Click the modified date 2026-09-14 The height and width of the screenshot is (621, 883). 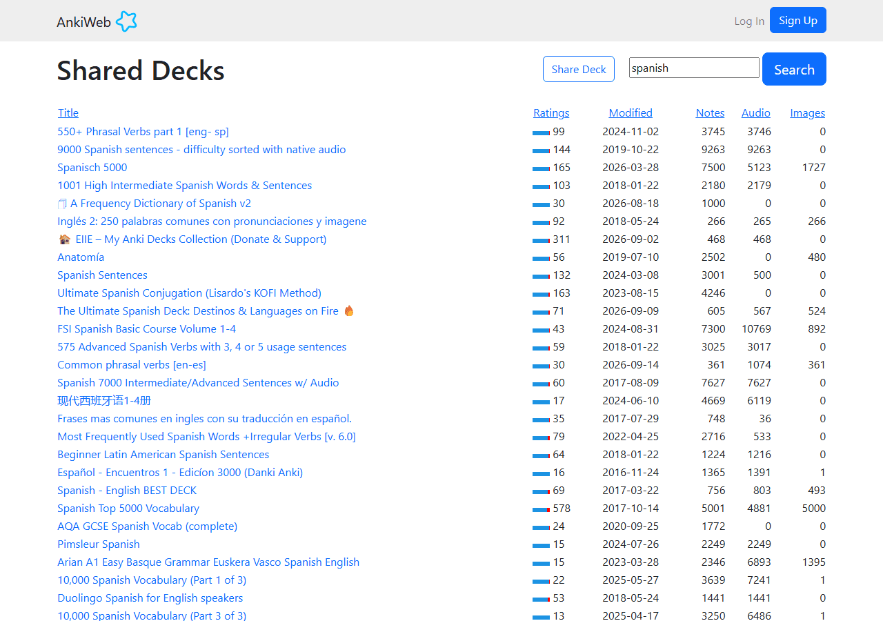coord(631,364)
